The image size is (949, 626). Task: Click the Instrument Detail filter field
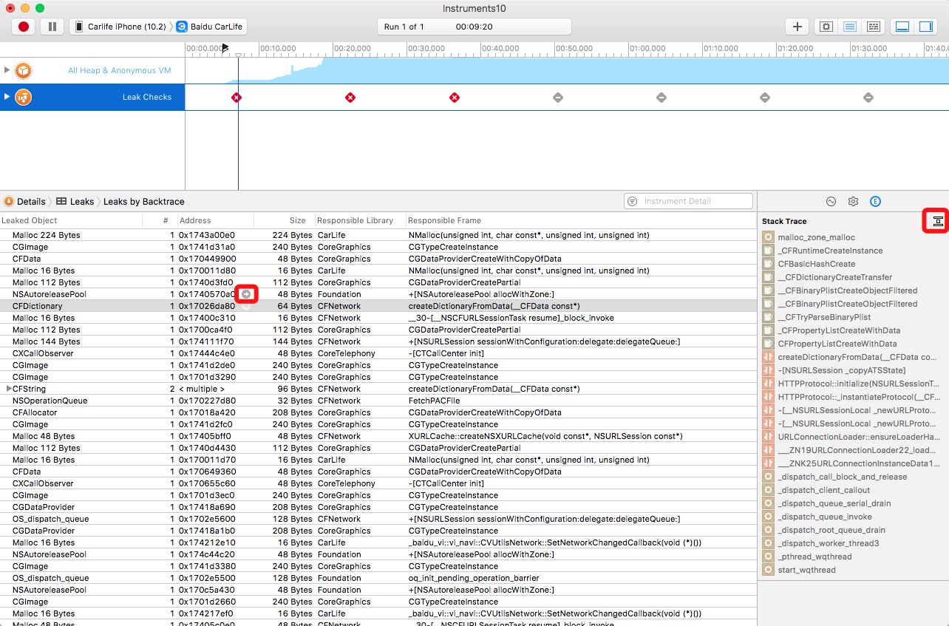point(695,201)
